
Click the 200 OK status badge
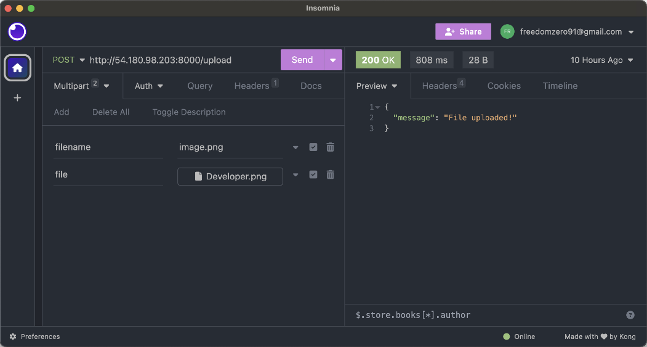point(378,60)
